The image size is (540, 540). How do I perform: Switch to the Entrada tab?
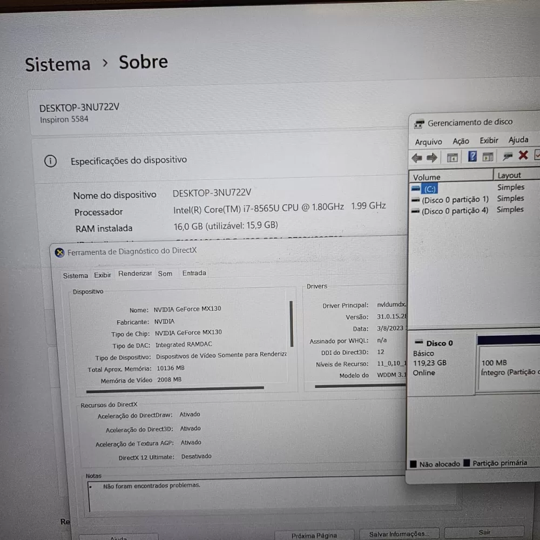(x=194, y=273)
